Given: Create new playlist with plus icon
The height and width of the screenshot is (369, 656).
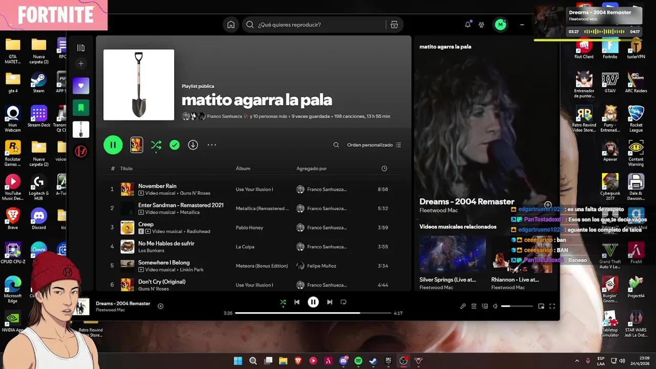Looking at the screenshot, I should 80,64.
